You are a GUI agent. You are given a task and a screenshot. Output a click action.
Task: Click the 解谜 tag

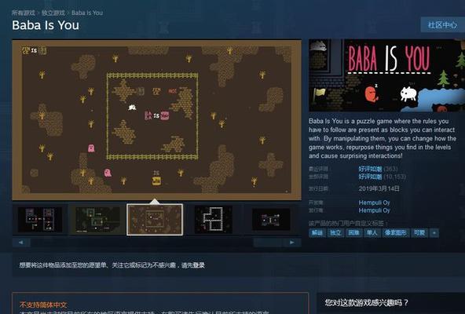[x=317, y=233]
